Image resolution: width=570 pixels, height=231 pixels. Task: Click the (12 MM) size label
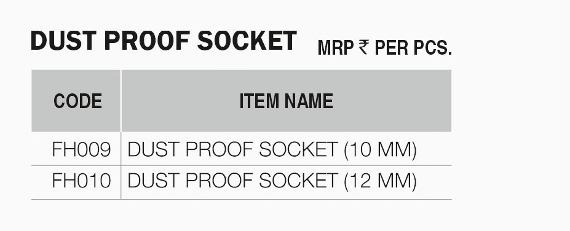click(x=380, y=181)
